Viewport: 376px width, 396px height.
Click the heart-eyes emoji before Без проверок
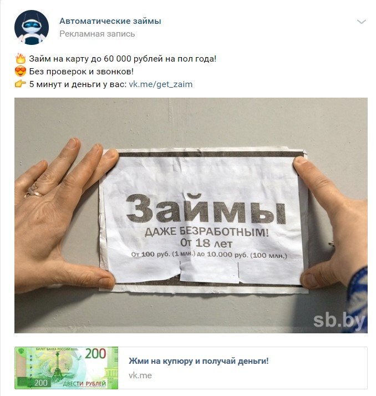[21, 71]
